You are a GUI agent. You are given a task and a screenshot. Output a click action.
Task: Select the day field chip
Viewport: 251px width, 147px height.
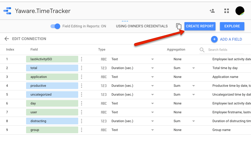pyautogui.click(x=52, y=103)
